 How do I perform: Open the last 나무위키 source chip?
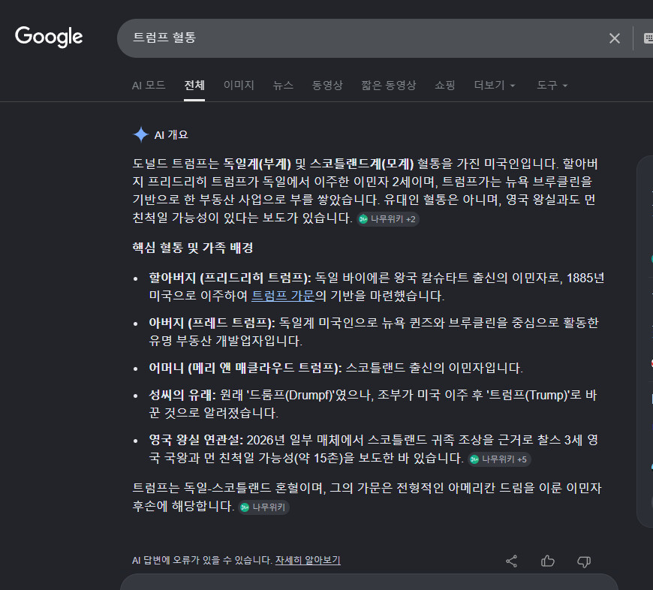click(264, 507)
